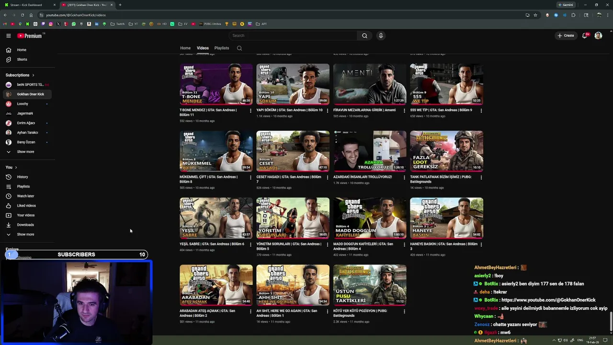
Task: Click the Create button
Action: point(566,35)
